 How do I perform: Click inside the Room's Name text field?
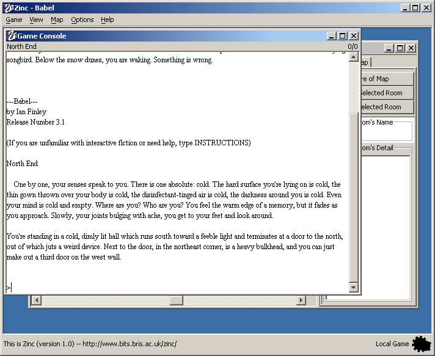[387, 131]
